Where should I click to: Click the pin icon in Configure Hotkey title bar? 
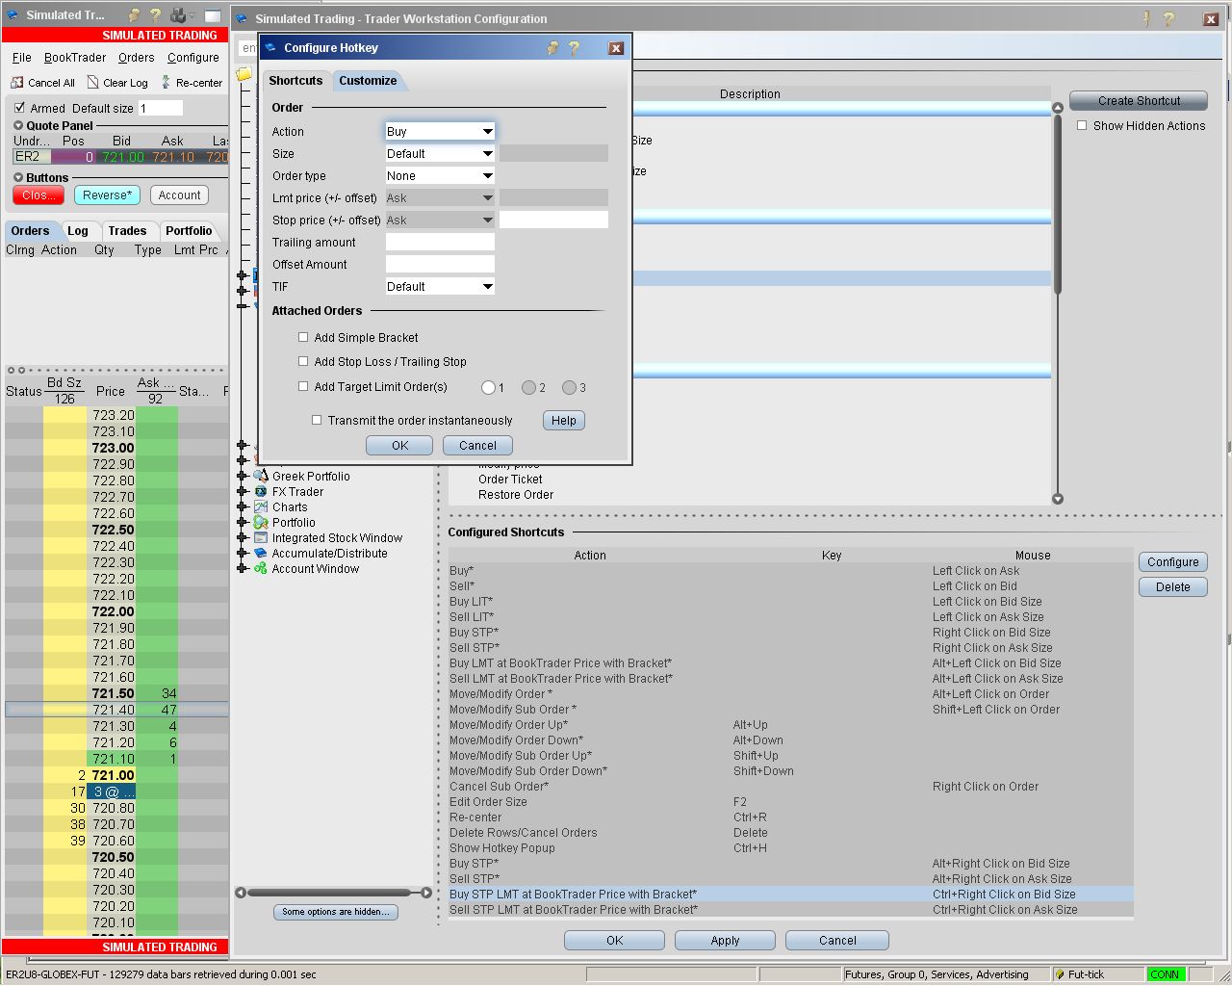(x=552, y=48)
